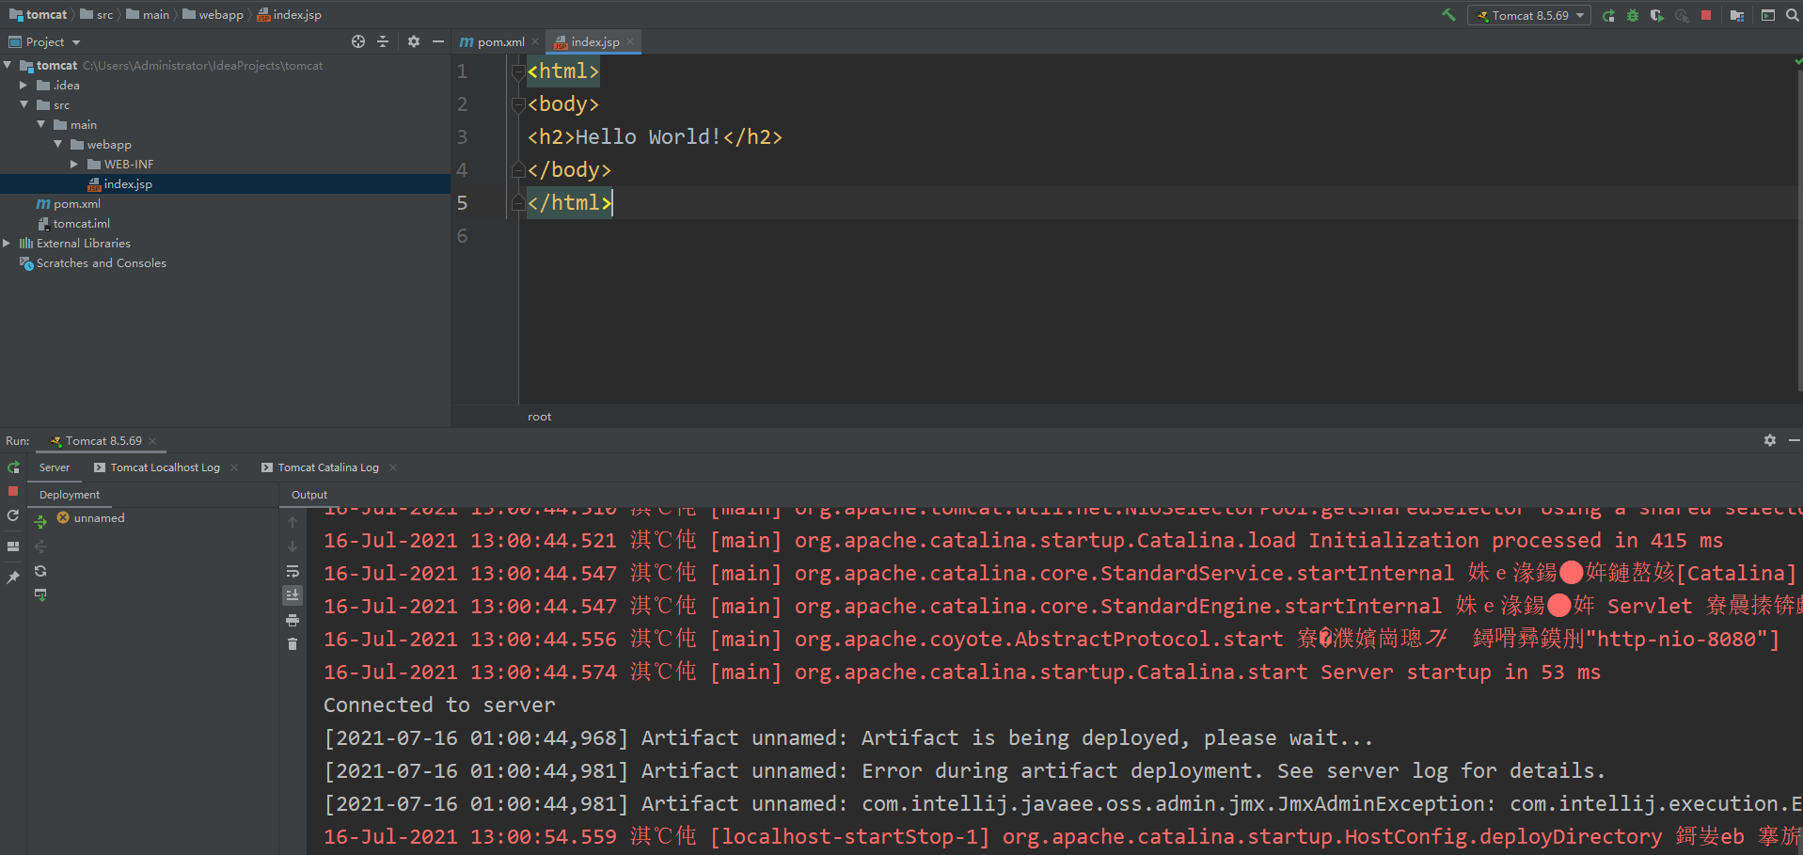Close Tomcat Localhost Log tab
The image size is (1803, 855).
pos(234,467)
